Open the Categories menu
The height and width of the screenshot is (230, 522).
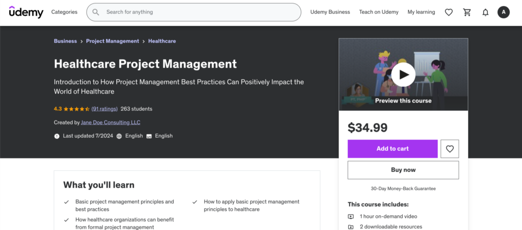(x=64, y=12)
